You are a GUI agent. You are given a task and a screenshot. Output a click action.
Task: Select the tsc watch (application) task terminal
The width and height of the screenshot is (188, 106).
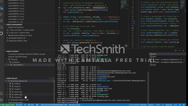[167, 59]
